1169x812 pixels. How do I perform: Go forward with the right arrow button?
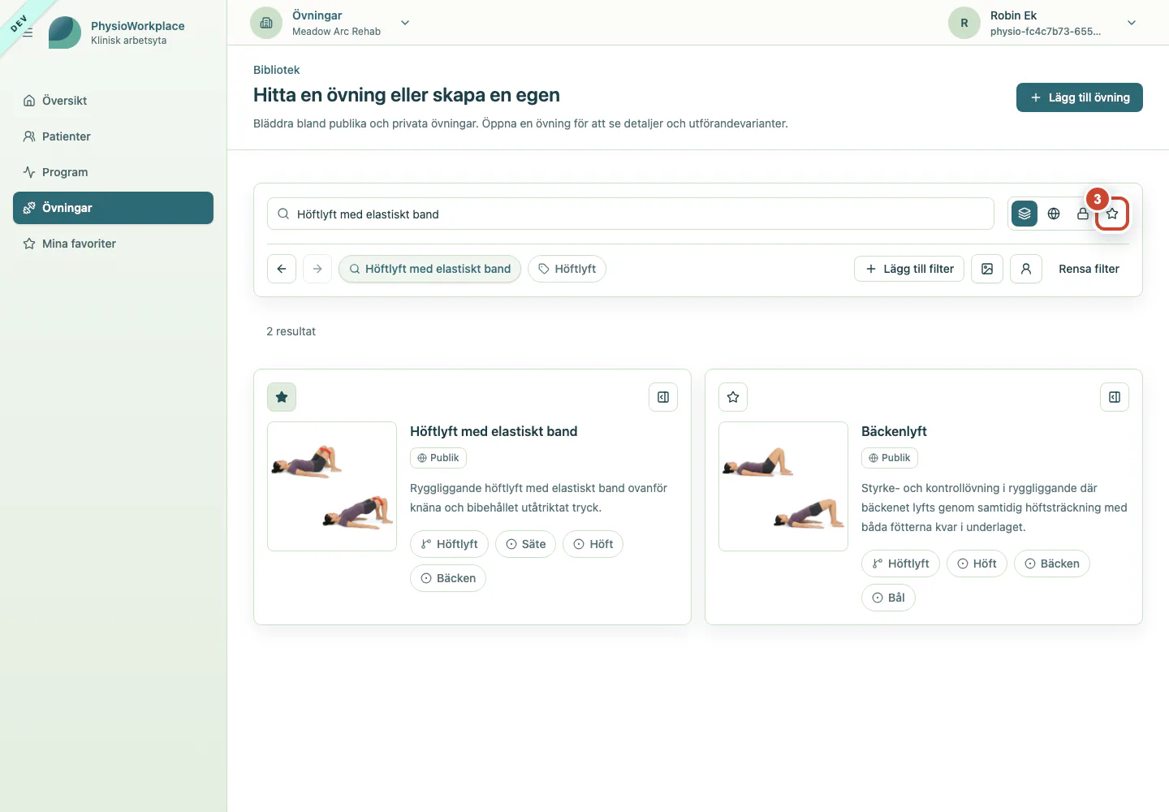coord(317,269)
